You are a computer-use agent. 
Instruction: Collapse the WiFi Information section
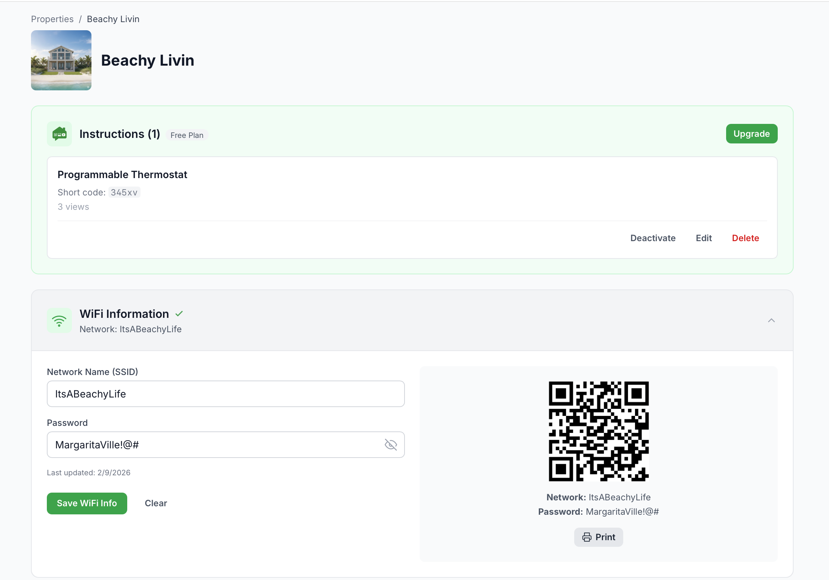pyautogui.click(x=771, y=320)
